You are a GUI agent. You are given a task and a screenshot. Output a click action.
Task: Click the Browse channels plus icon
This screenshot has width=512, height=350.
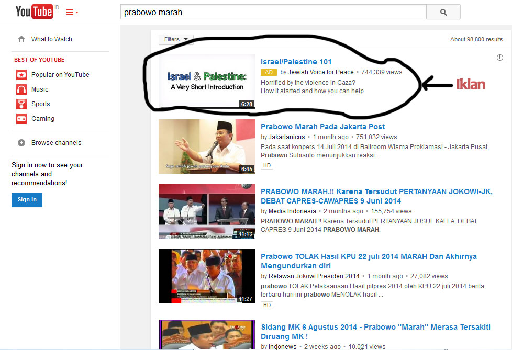point(21,143)
